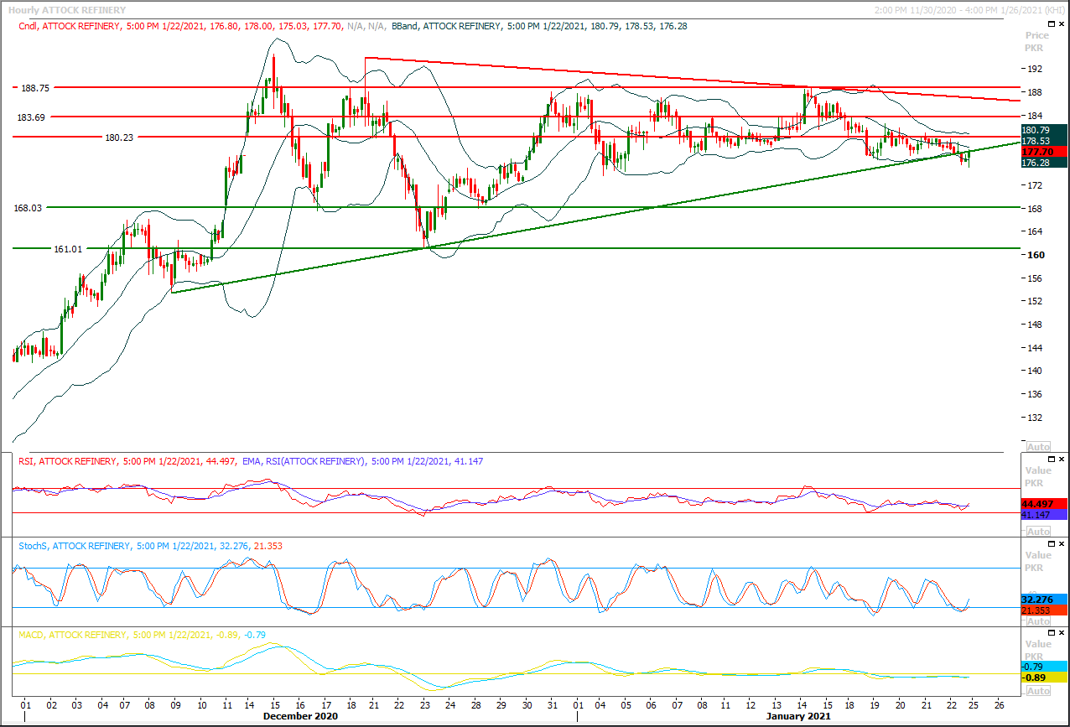
Task: Click the red 177.70 last price tag
Action: [1044, 152]
